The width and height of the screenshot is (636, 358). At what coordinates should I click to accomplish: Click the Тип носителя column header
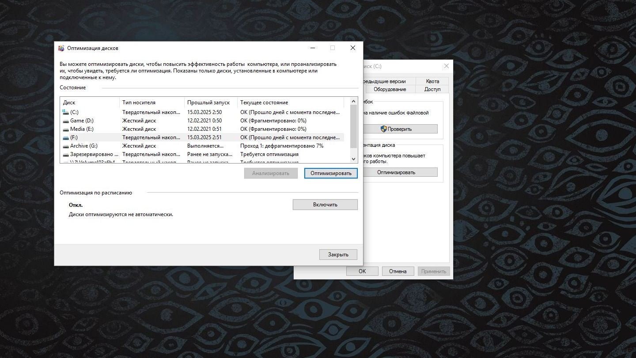[152, 103]
